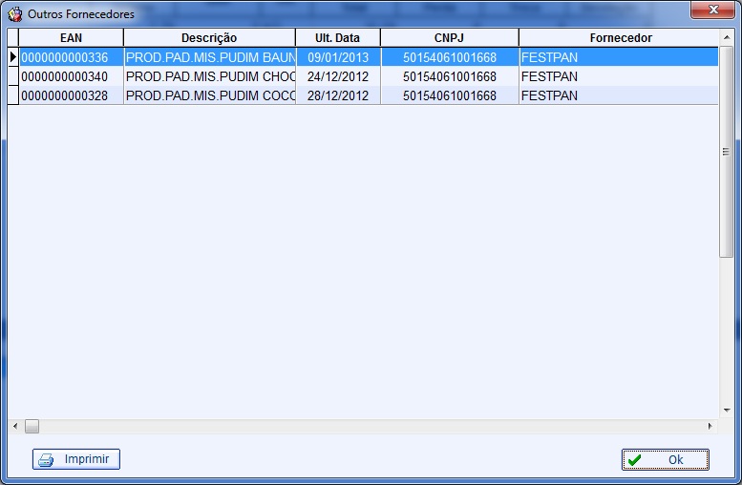The image size is (742, 485).
Task: Click the Imprimir print button
Action: click(76, 459)
